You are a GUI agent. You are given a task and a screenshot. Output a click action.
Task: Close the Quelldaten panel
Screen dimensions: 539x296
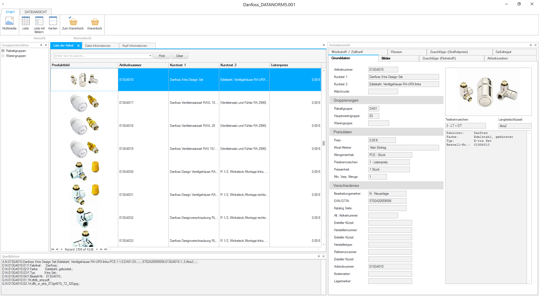pyautogui.click(x=323, y=256)
